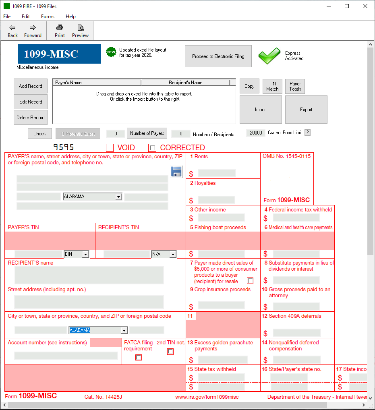The width and height of the screenshot is (375, 410).
Task: Click the Import button
Action: tap(261, 110)
